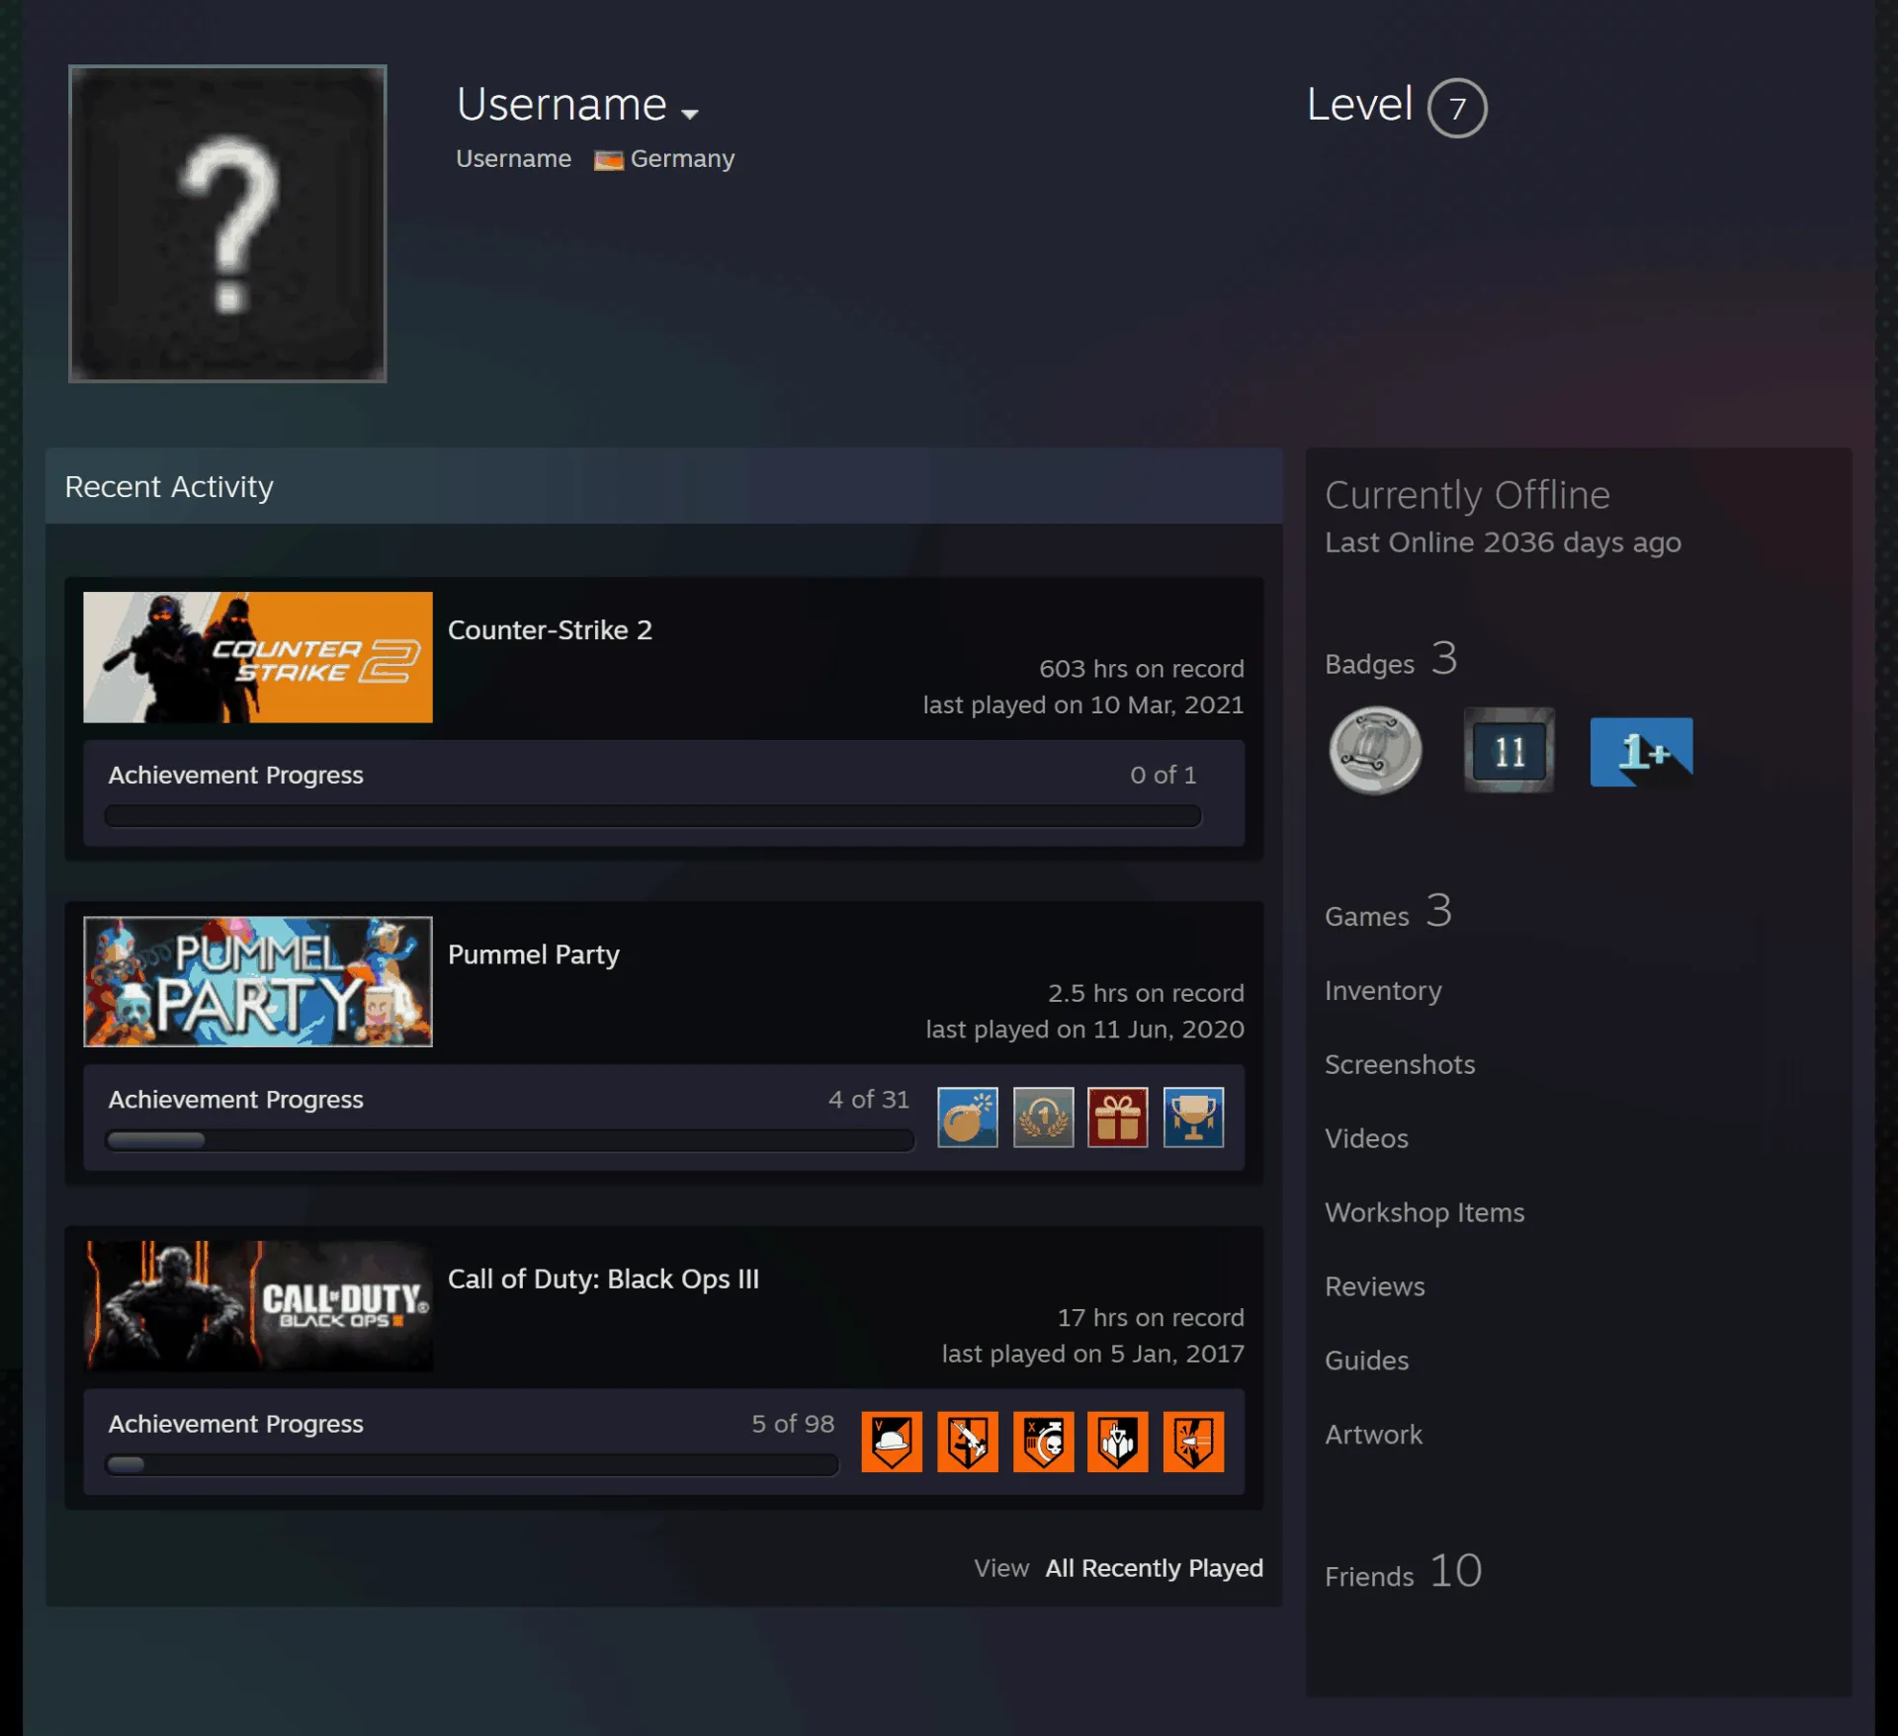Click the '603 hrs on record' text
The image size is (1898, 1736).
click(1141, 669)
